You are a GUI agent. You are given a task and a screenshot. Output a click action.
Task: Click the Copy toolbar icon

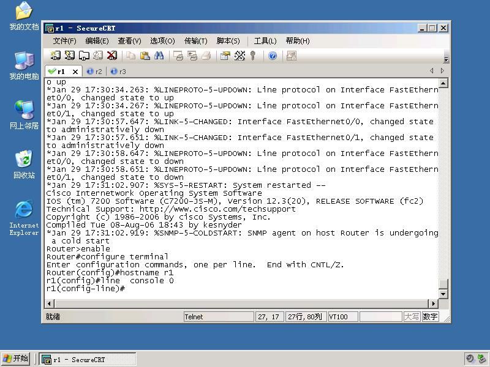point(130,56)
